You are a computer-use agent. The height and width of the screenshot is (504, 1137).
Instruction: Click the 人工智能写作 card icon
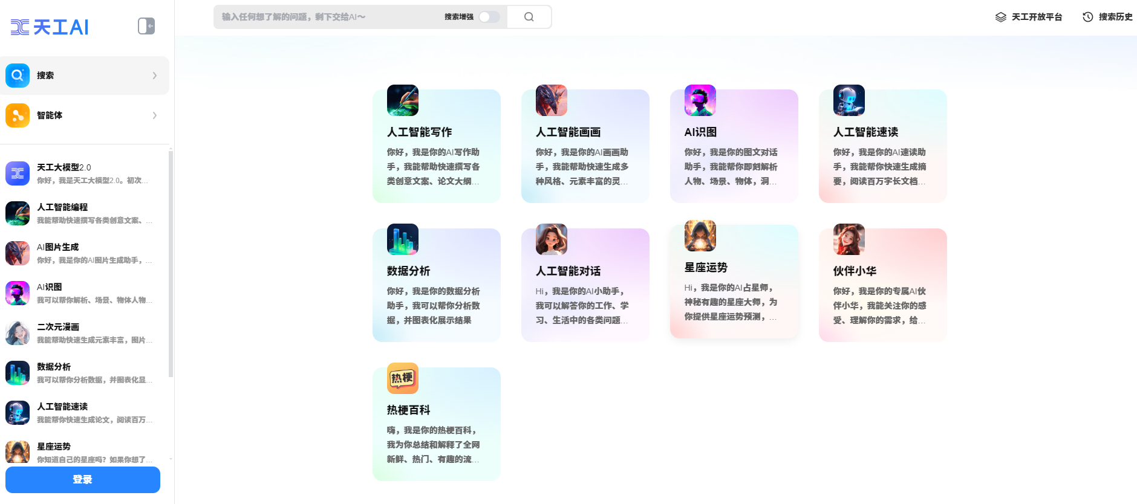pos(403,100)
